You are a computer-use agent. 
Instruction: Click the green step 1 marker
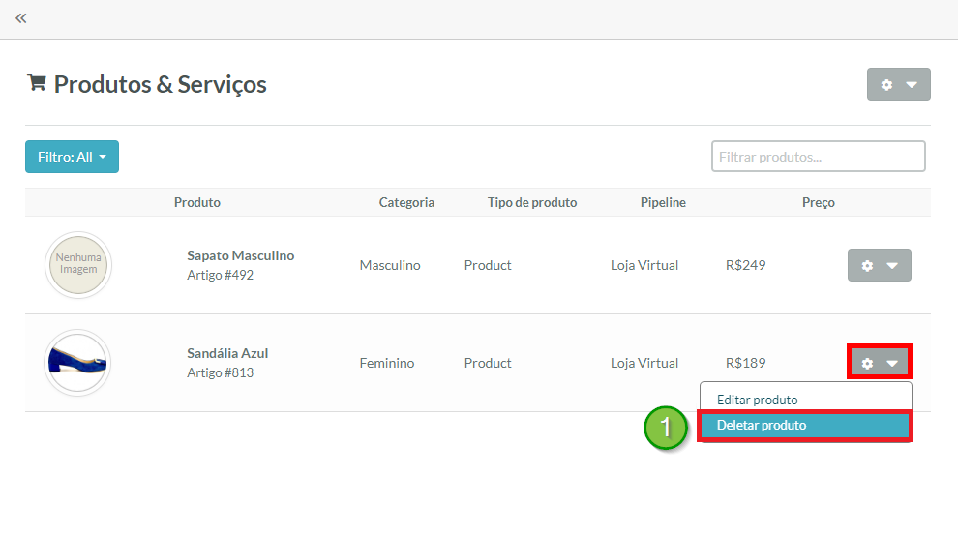pos(665,427)
